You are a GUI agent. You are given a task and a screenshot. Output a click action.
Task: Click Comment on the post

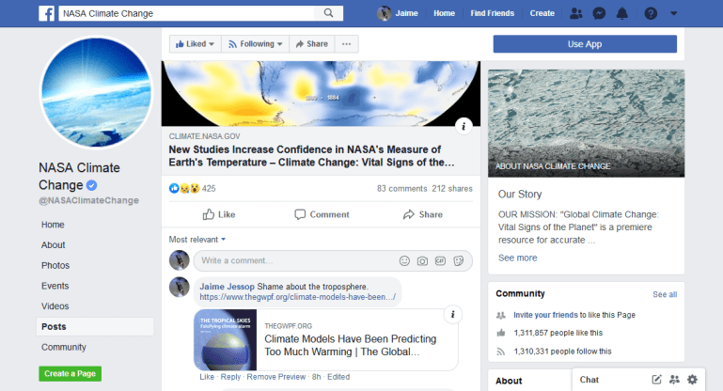pyautogui.click(x=322, y=214)
